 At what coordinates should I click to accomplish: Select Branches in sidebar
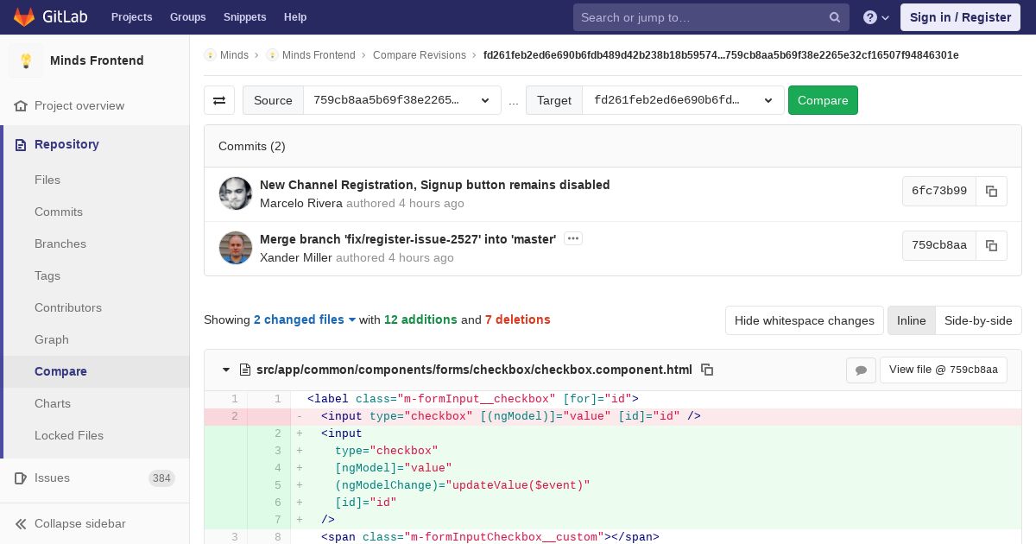[60, 244]
